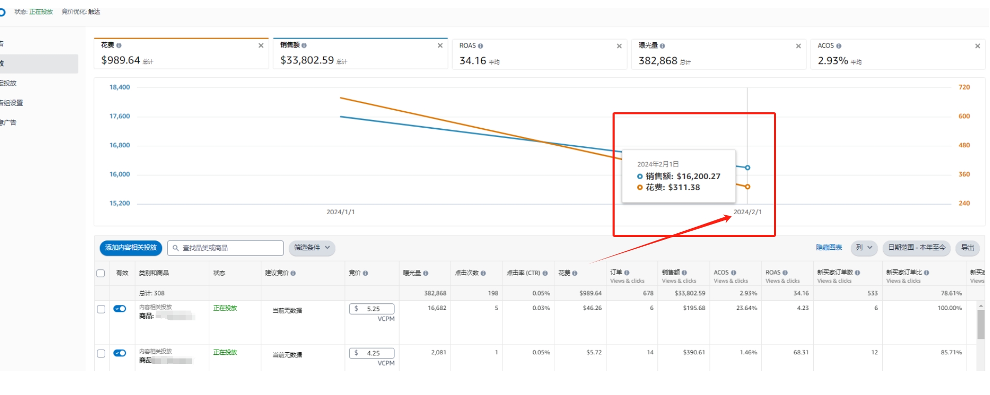This screenshot has height=395, width=990.
Task: Tick the select-all checkbox in table header
Action: 101,273
